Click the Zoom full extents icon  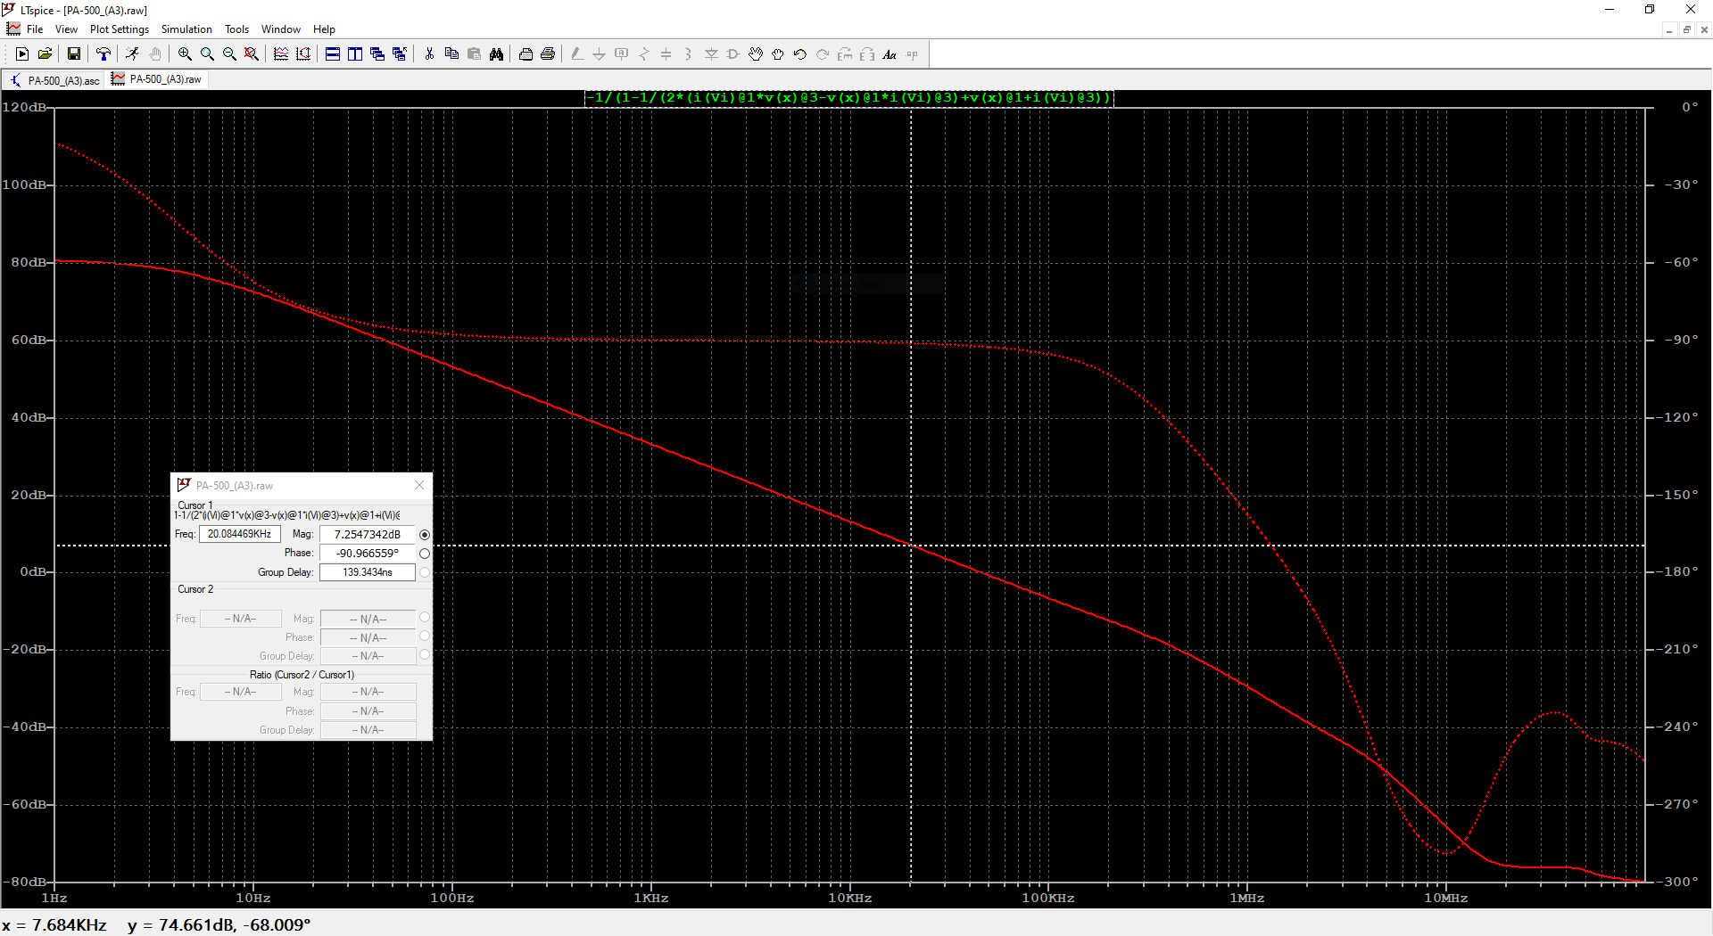pyautogui.click(x=252, y=54)
